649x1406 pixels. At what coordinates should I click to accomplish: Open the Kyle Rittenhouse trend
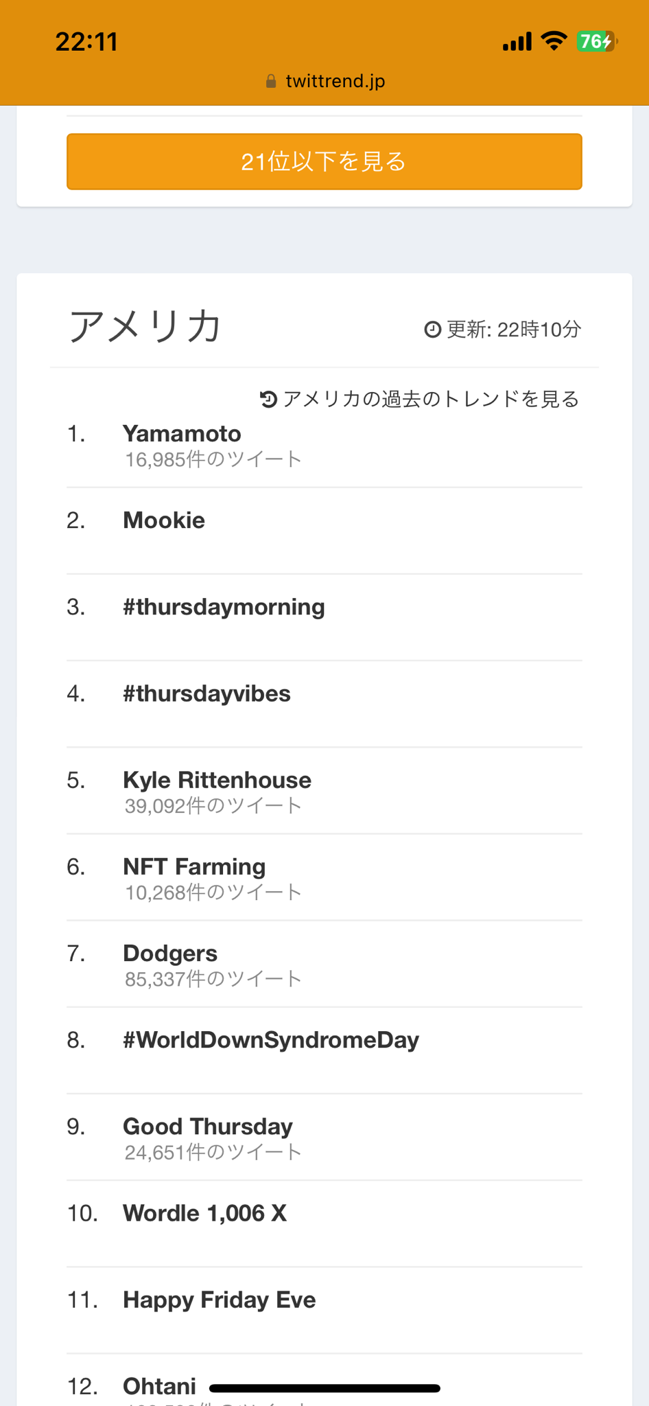pos(217,780)
